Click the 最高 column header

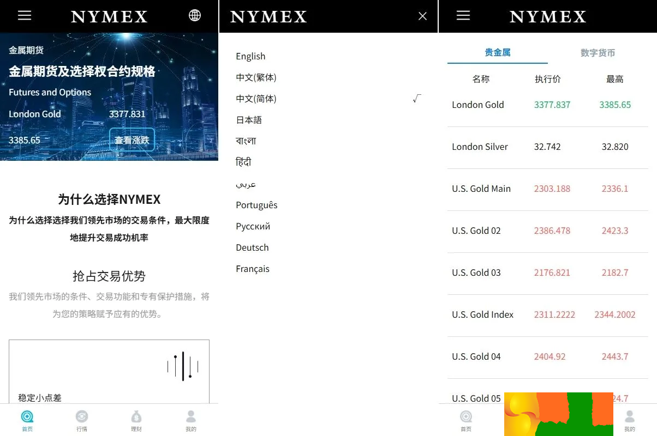[615, 79]
